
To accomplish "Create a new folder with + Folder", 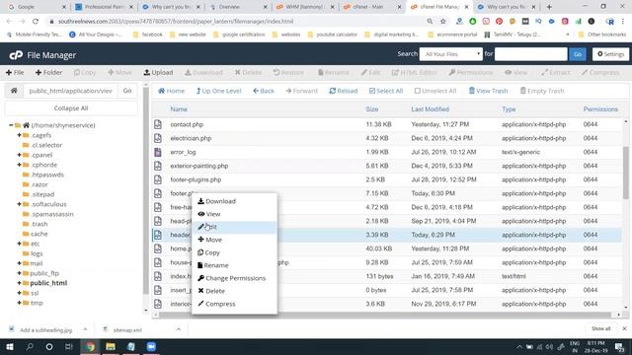I will click(x=48, y=72).
